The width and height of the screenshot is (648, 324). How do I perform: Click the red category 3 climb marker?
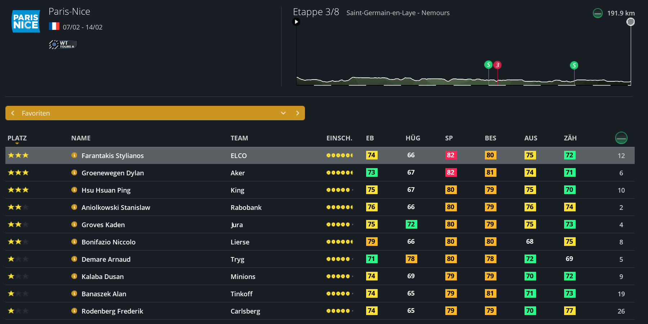click(498, 65)
